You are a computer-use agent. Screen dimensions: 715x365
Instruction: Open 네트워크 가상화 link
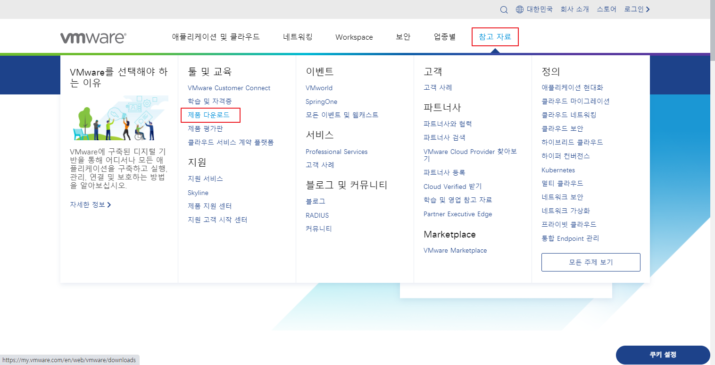[x=565, y=211]
